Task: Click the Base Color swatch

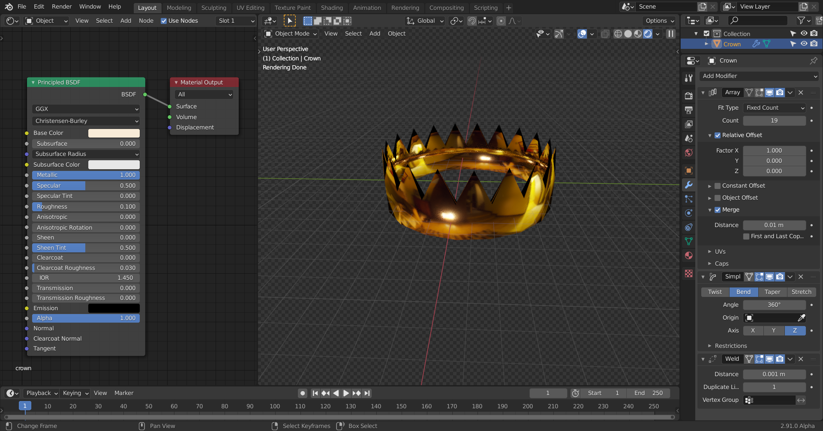Action: [x=114, y=133]
